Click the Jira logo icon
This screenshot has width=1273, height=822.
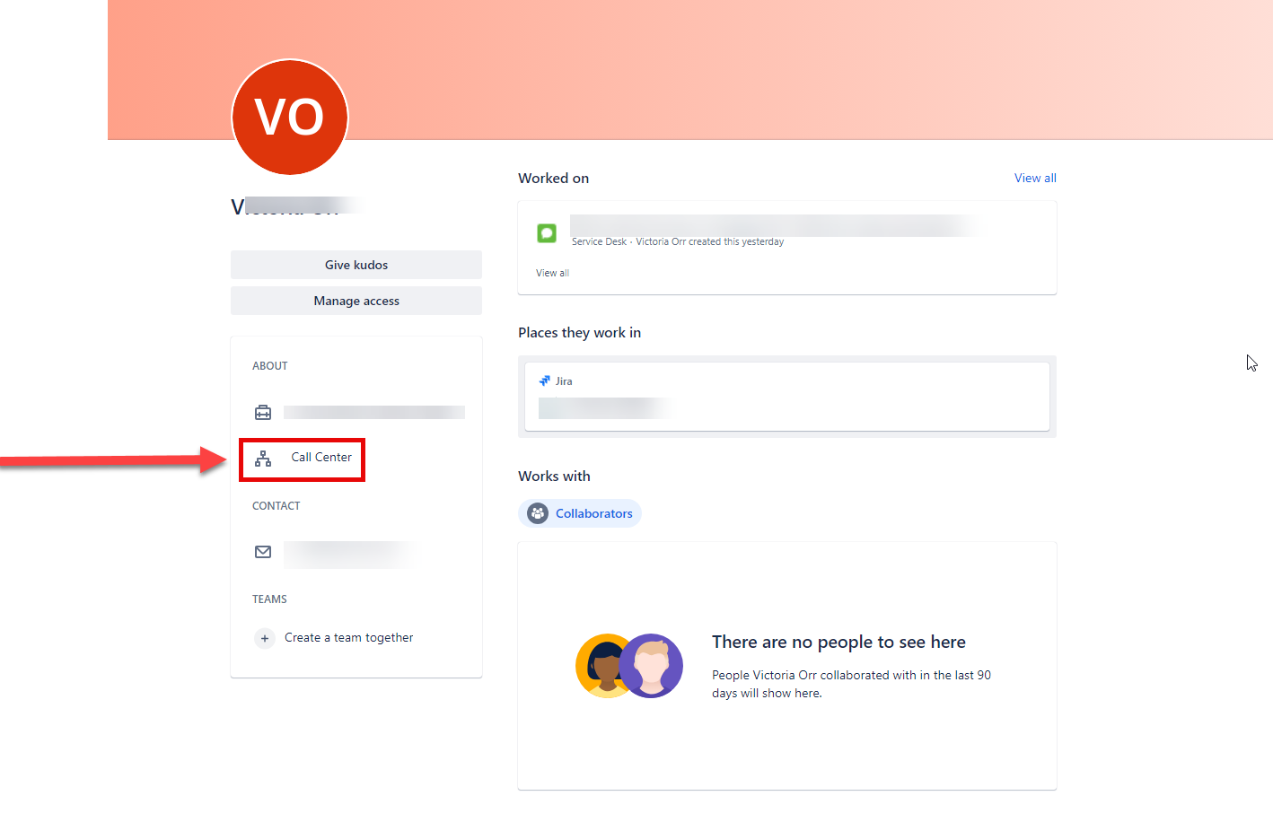point(544,380)
